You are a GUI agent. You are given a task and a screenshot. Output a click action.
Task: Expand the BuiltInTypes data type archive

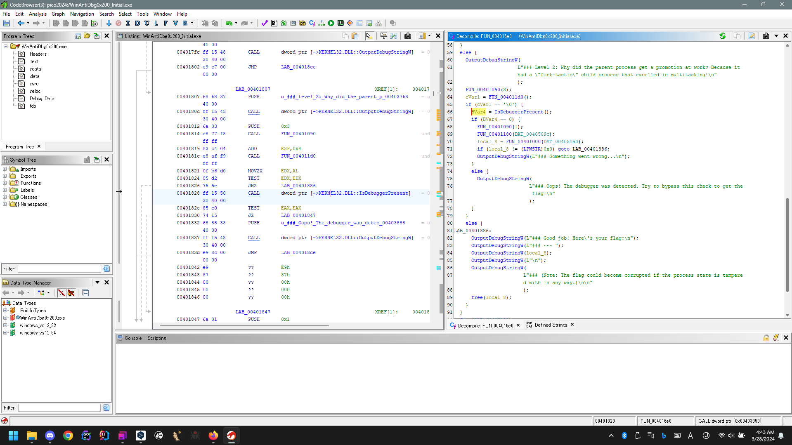tap(5, 311)
